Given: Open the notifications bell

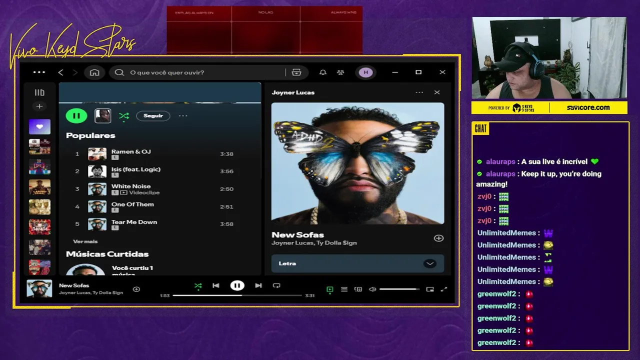Looking at the screenshot, I should point(323,72).
